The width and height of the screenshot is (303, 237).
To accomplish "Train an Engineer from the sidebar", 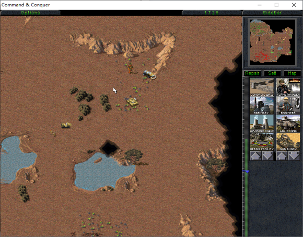I will coord(288,106).
